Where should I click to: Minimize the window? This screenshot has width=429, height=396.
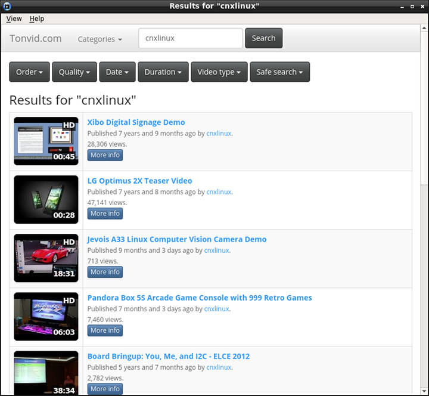click(x=402, y=7)
